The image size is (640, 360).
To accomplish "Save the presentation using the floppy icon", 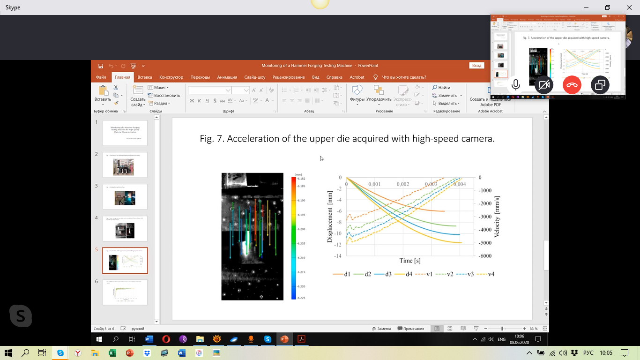I will 101,66.
